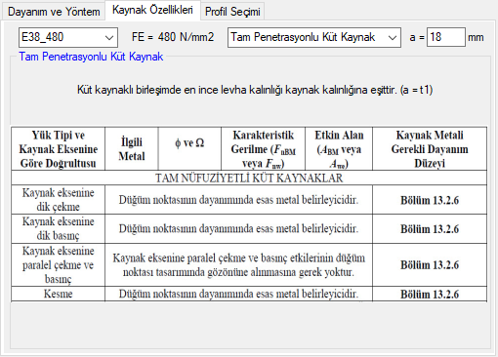
Task: Click the weld type dropdown arrow
Action: pos(393,38)
